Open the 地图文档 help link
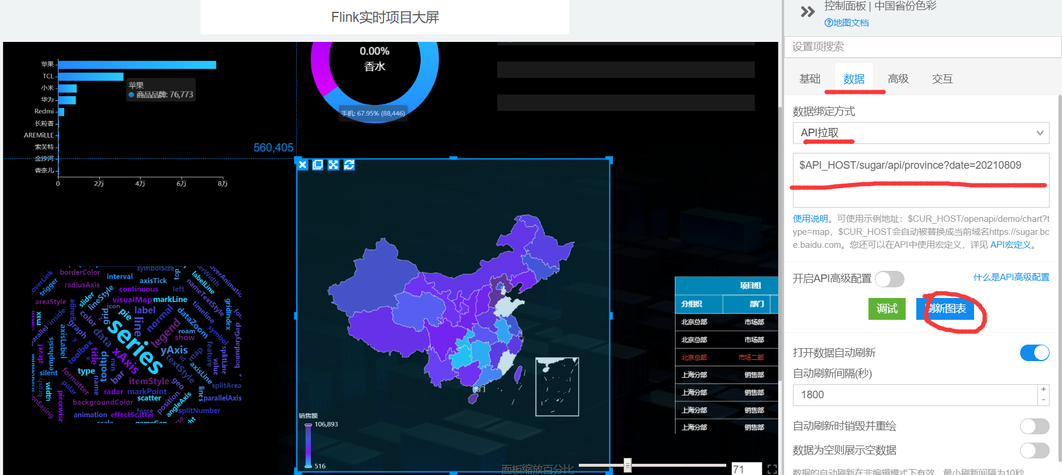Viewport: 1062px width, 475px height. click(x=847, y=22)
